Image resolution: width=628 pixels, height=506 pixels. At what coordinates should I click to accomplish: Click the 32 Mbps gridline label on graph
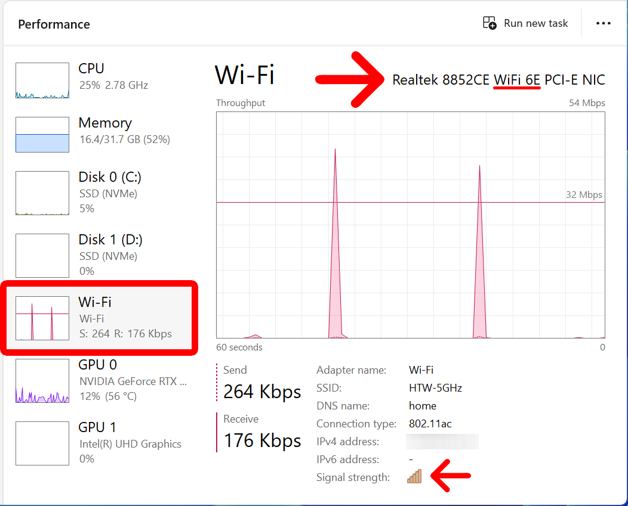[583, 194]
